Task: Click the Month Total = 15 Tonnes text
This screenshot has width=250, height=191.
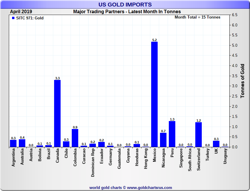Action: pos(197,17)
